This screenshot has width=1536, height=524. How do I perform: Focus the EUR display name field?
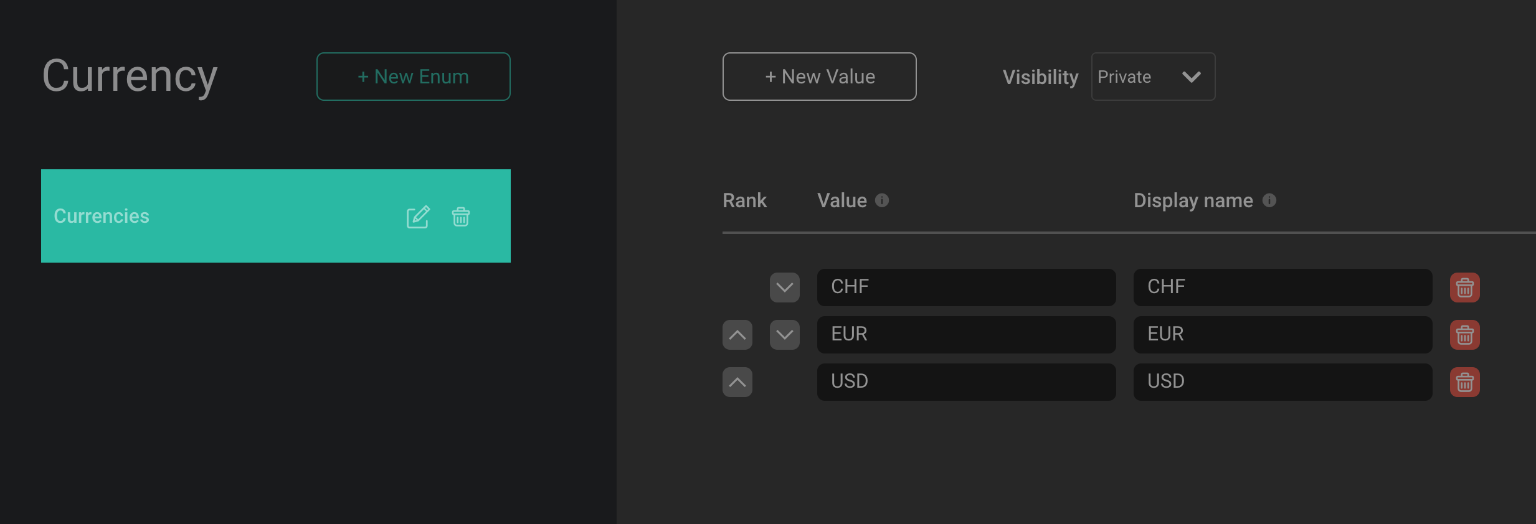coord(1282,335)
